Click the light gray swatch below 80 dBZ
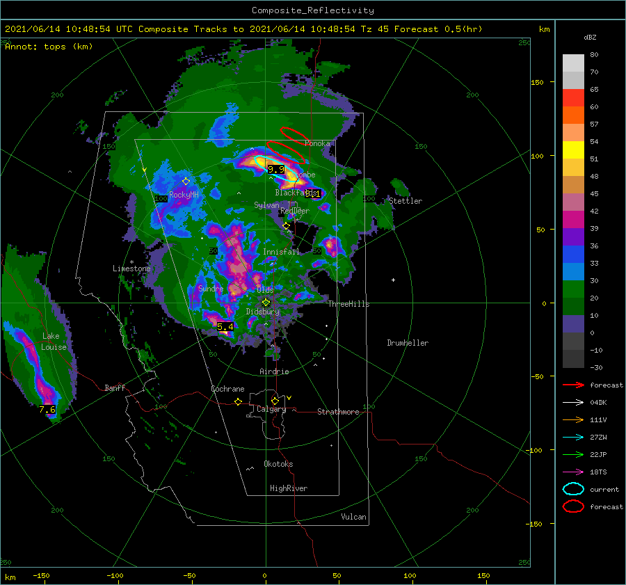The height and width of the screenshot is (585, 626). (573, 63)
